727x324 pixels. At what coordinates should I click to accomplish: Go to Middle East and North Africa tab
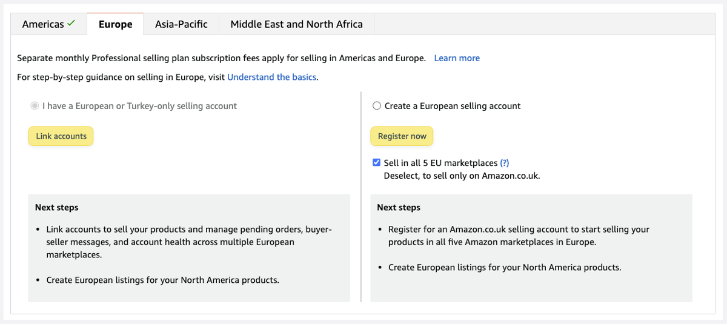[296, 24]
